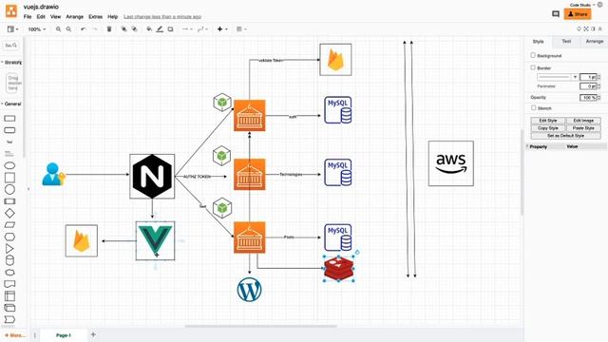Select the MySQL shape labeled Technologies

click(338, 172)
